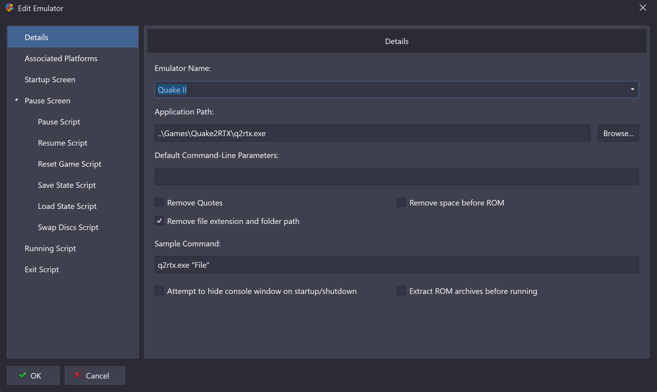Open Associated Platforms section

click(73, 58)
